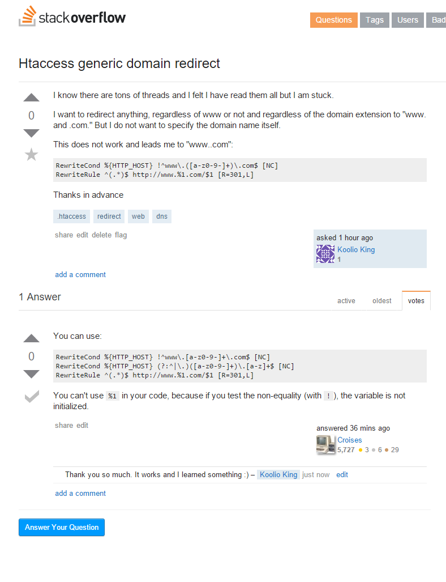Screen dimensions: 446x582
Task: Flag the question
Action: click(x=121, y=235)
